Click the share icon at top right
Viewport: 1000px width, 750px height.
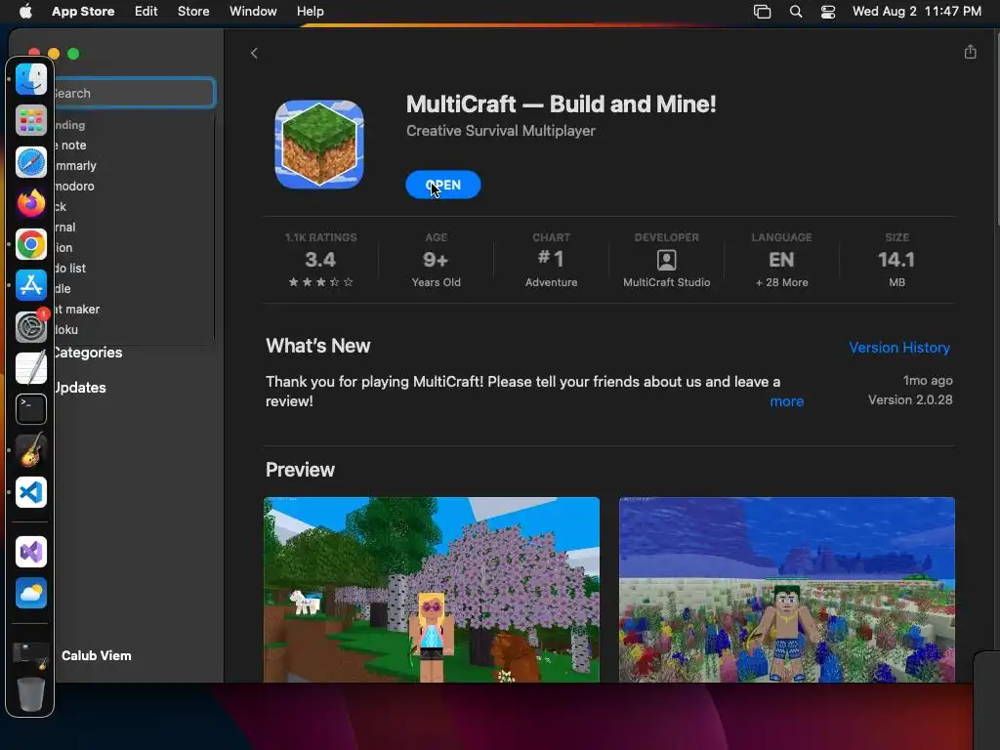970,52
